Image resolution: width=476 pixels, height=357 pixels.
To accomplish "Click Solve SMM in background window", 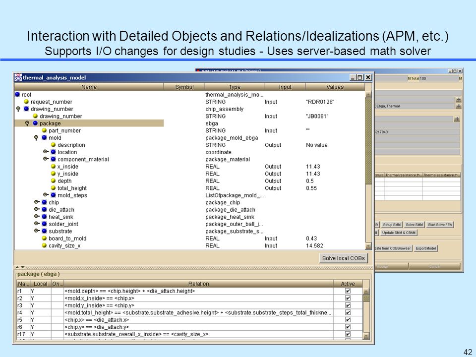I will pyautogui.click(x=415, y=225).
